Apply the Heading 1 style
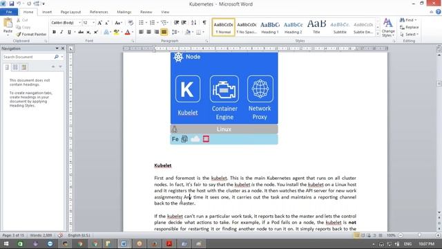The image size is (442, 249). [270, 28]
